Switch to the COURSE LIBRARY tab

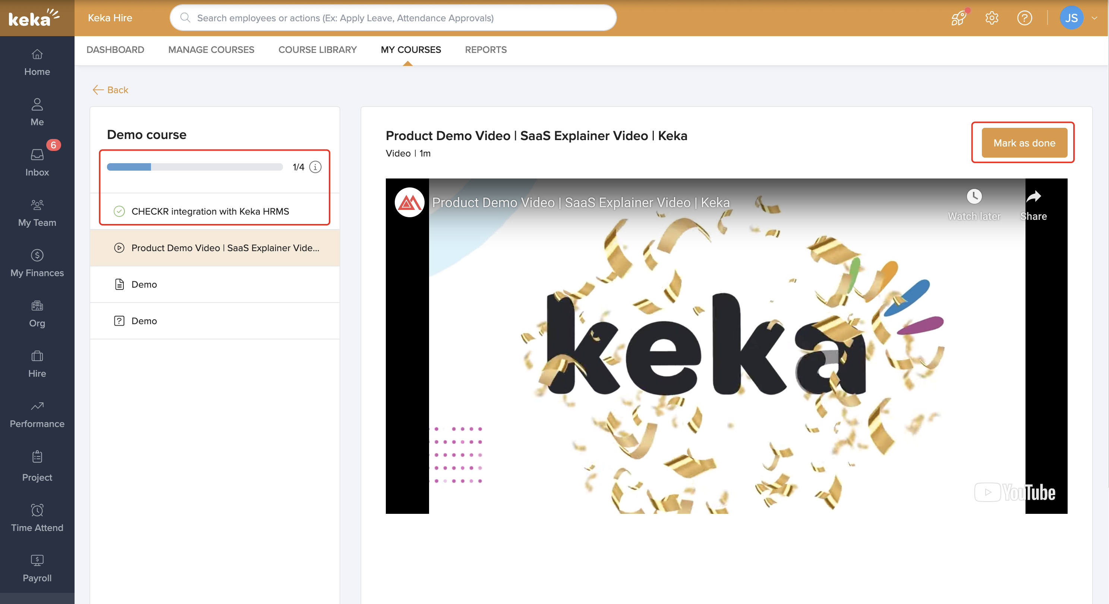(x=317, y=50)
